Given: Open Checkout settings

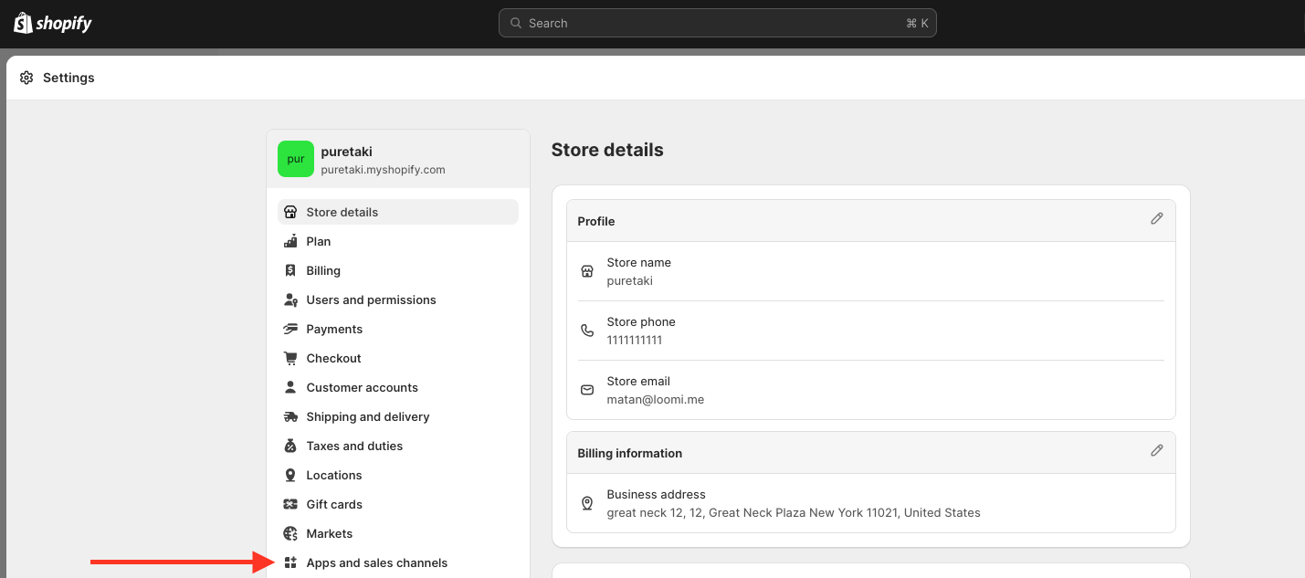Looking at the screenshot, I should click(x=398, y=358).
